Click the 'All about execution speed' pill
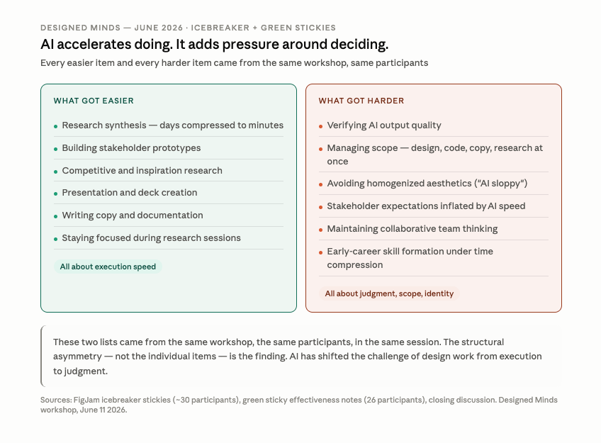This screenshot has height=443, width=601. click(108, 267)
